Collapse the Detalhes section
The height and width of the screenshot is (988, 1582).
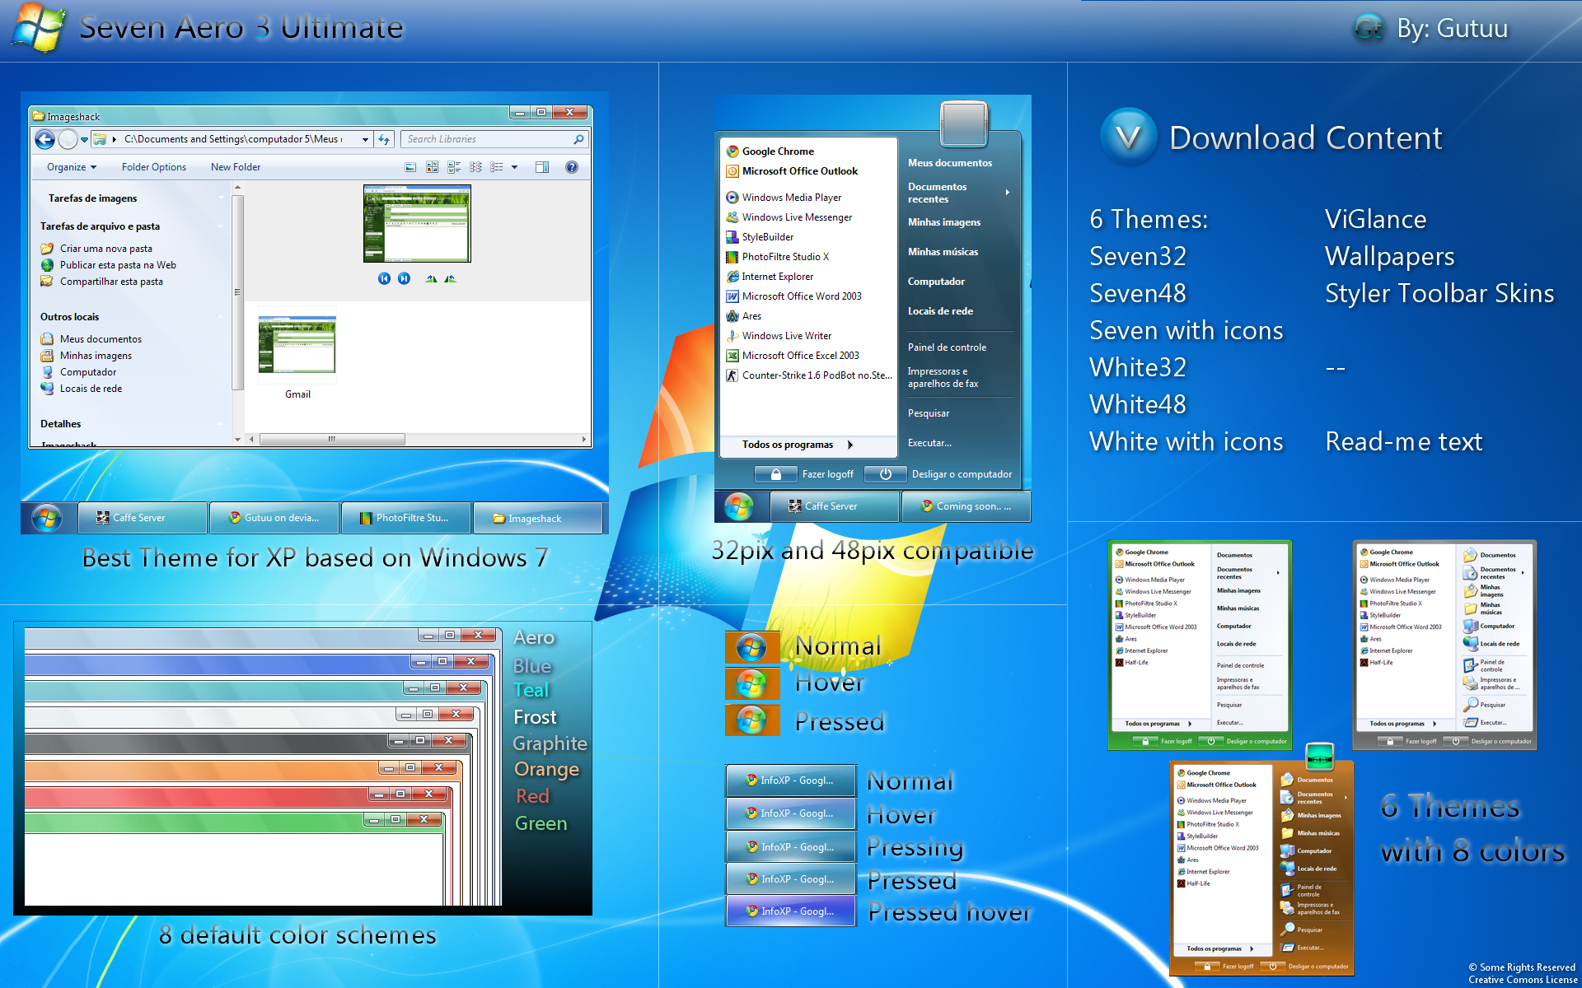[x=220, y=424]
